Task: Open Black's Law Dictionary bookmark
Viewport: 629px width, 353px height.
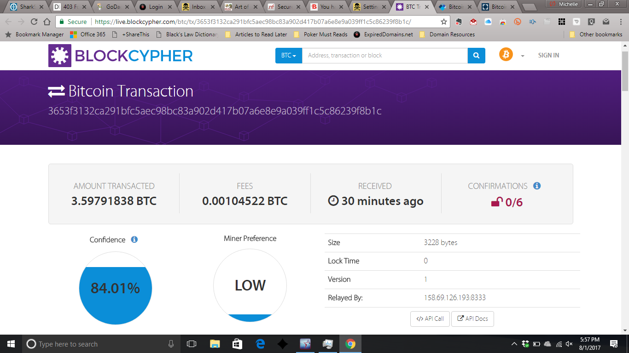Action: (x=187, y=34)
